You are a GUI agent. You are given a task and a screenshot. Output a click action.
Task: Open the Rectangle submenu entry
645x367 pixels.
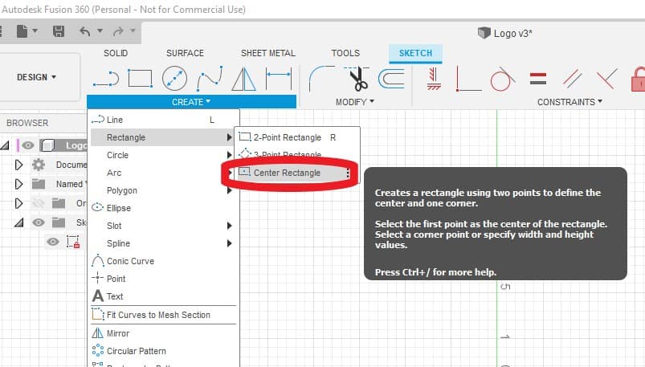coord(162,137)
